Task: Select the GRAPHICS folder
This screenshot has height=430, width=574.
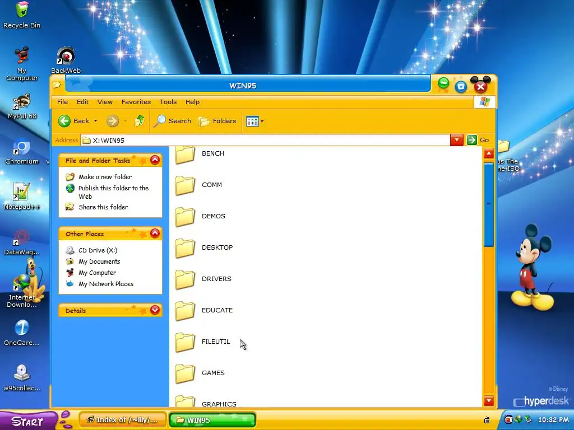Action: [x=205, y=401]
